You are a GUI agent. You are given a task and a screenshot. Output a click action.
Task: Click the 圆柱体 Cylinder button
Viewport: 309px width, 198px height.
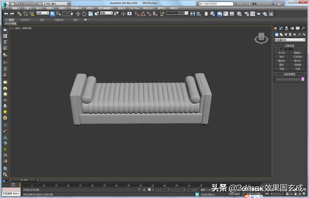click(x=282, y=61)
